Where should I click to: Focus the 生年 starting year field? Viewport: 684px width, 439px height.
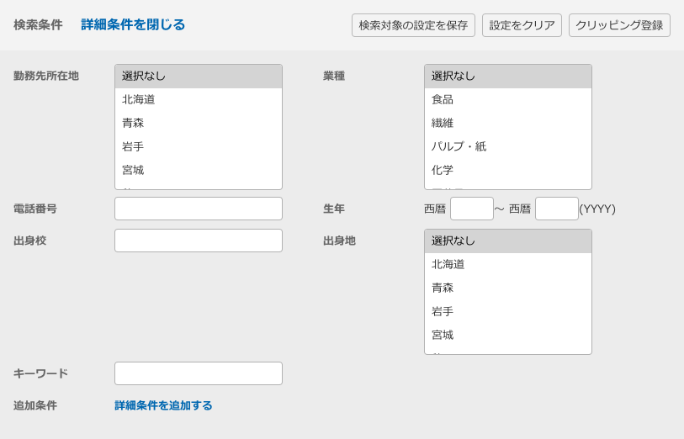point(471,209)
